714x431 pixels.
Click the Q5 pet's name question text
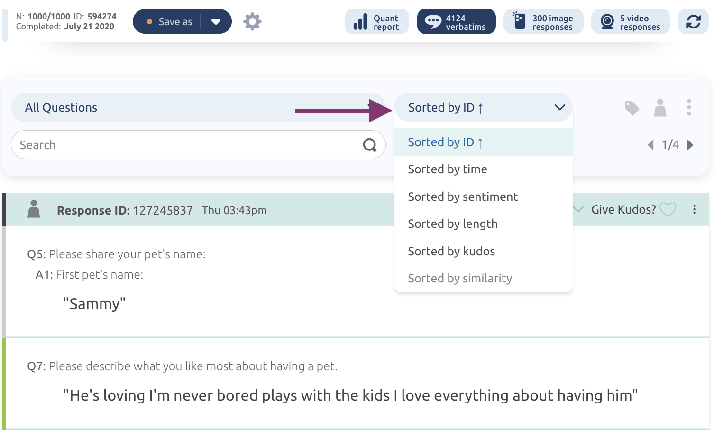pyautogui.click(x=116, y=254)
